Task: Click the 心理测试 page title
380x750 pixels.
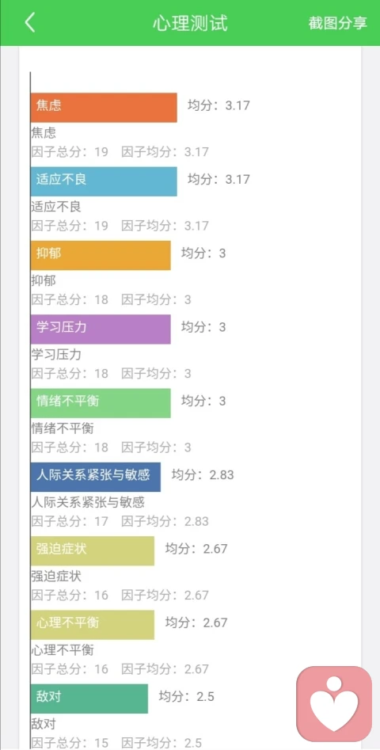Action: coord(190,23)
